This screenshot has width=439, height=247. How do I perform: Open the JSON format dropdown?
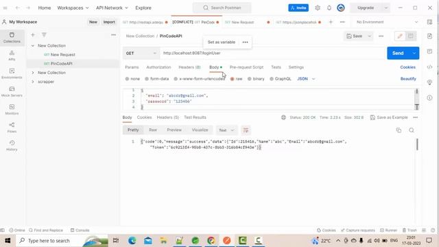click(x=306, y=79)
